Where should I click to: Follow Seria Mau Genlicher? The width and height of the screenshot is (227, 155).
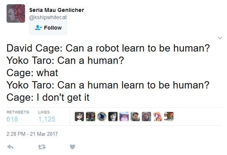click(48, 28)
